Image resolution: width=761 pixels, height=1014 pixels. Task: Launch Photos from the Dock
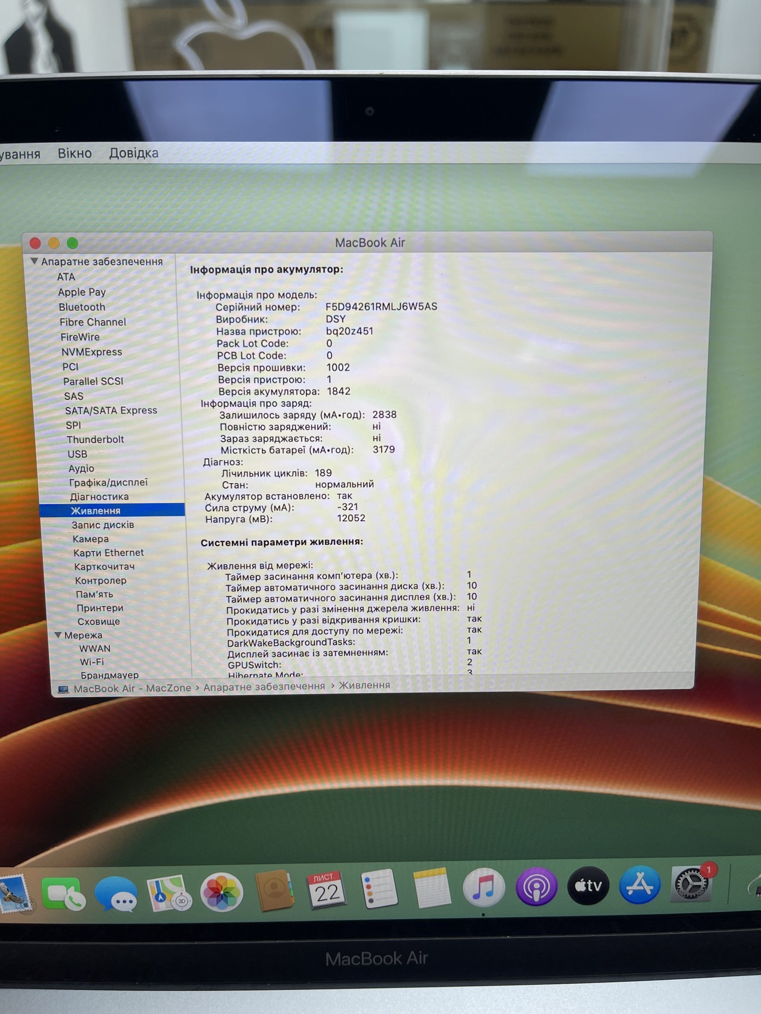click(x=222, y=892)
